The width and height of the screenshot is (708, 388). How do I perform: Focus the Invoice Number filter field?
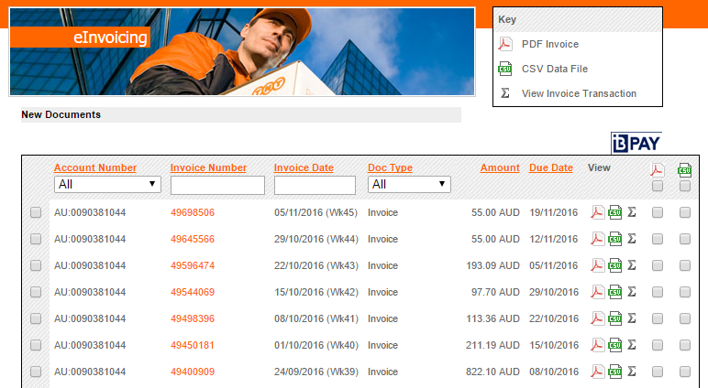point(217,185)
